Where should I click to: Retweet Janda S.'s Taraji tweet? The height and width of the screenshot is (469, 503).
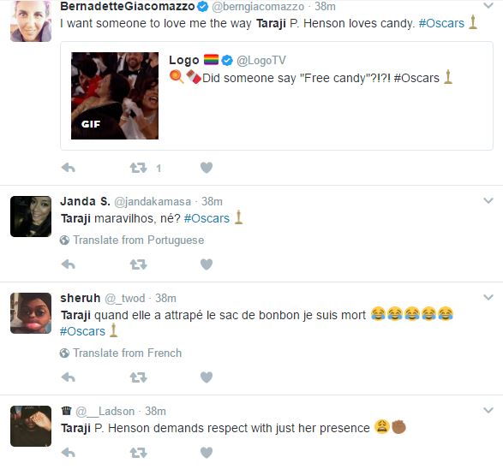pos(138,264)
